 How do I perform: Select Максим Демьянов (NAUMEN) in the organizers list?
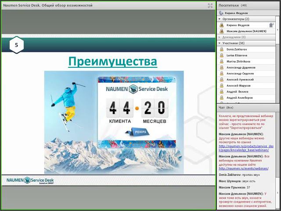(x=246, y=31)
